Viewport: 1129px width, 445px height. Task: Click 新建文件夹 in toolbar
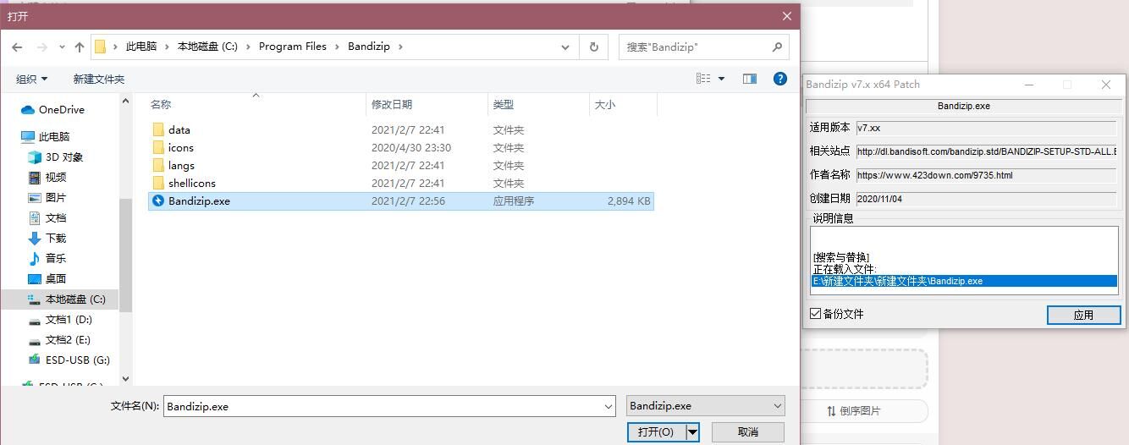click(x=98, y=80)
